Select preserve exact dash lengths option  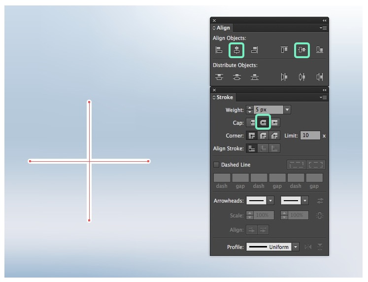297,165
